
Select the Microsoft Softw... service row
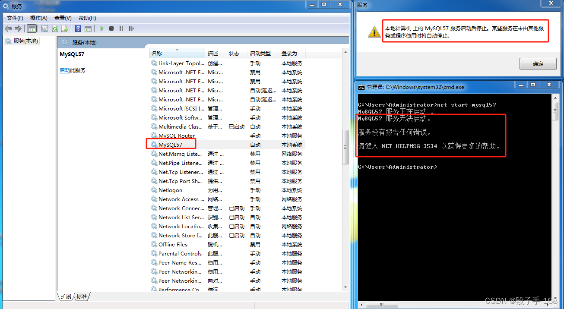[x=227, y=118]
